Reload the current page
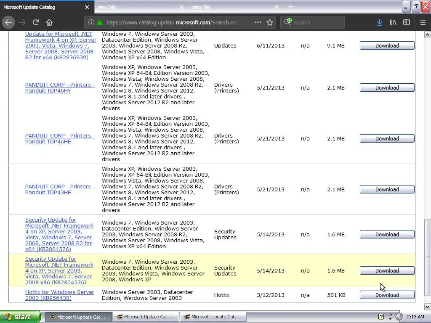This screenshot has width=431, height=323. click(36, 22)
